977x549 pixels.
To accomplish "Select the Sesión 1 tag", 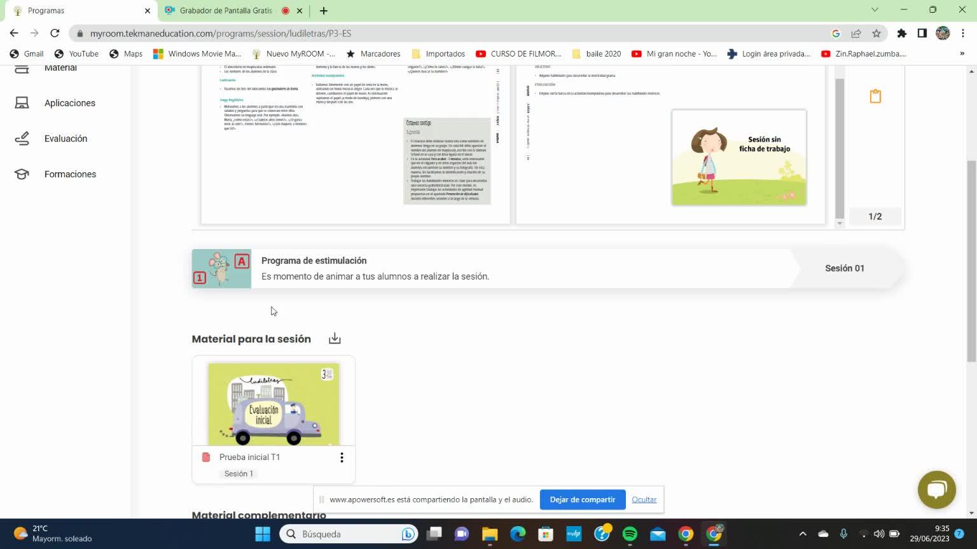I will click(239, 474).
